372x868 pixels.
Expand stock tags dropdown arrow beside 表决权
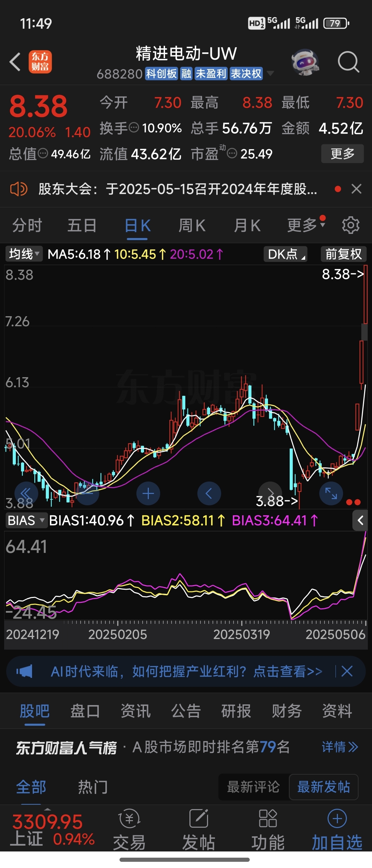pos(270,73)
